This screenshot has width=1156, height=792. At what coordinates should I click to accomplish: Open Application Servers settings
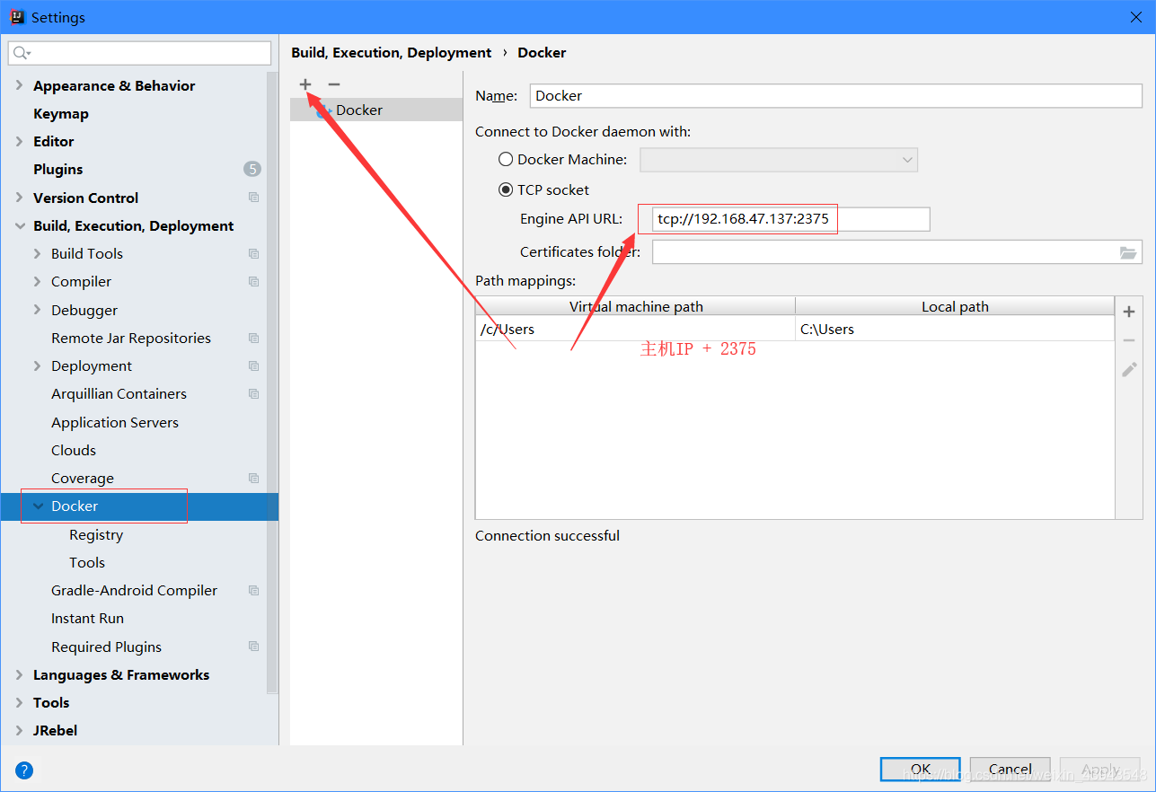pos(115,422)
